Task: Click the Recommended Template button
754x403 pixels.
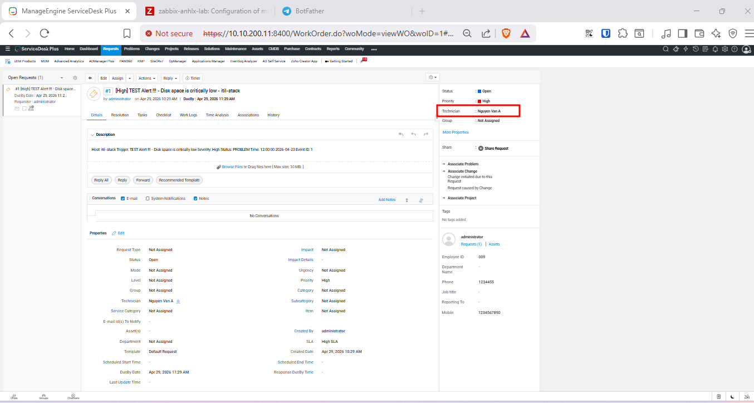Action: point(179,180)
